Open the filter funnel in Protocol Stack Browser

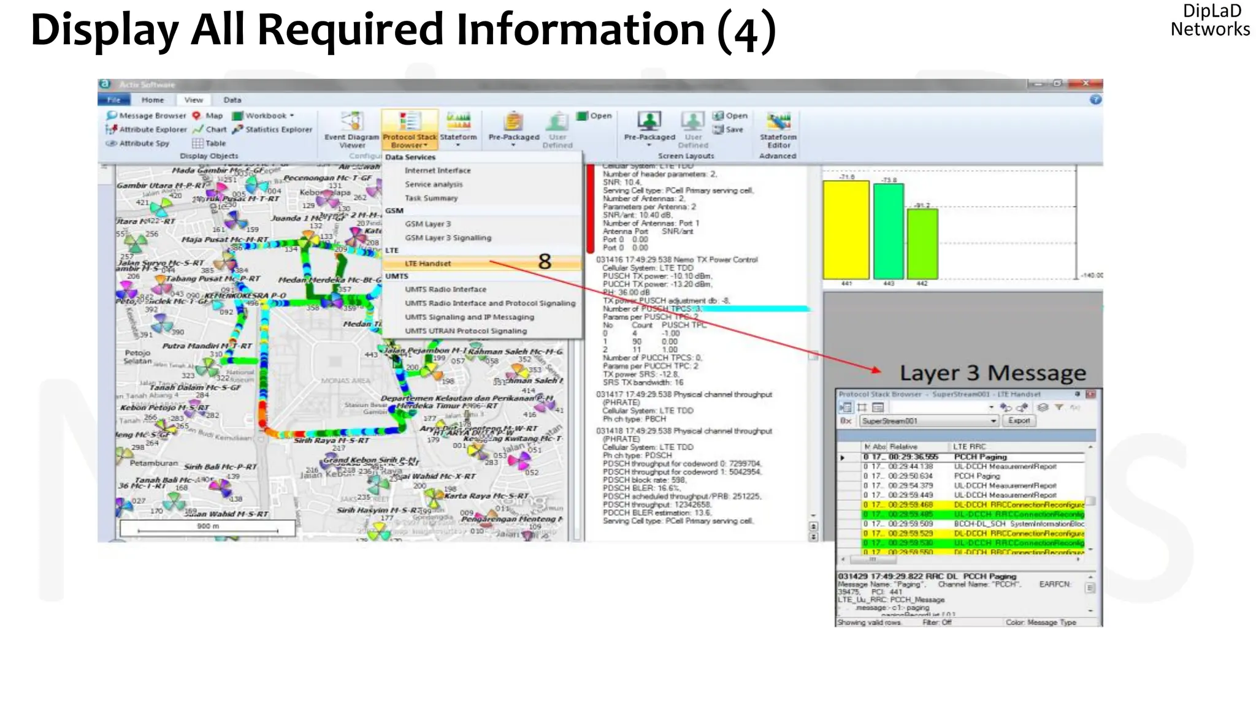1059,407
